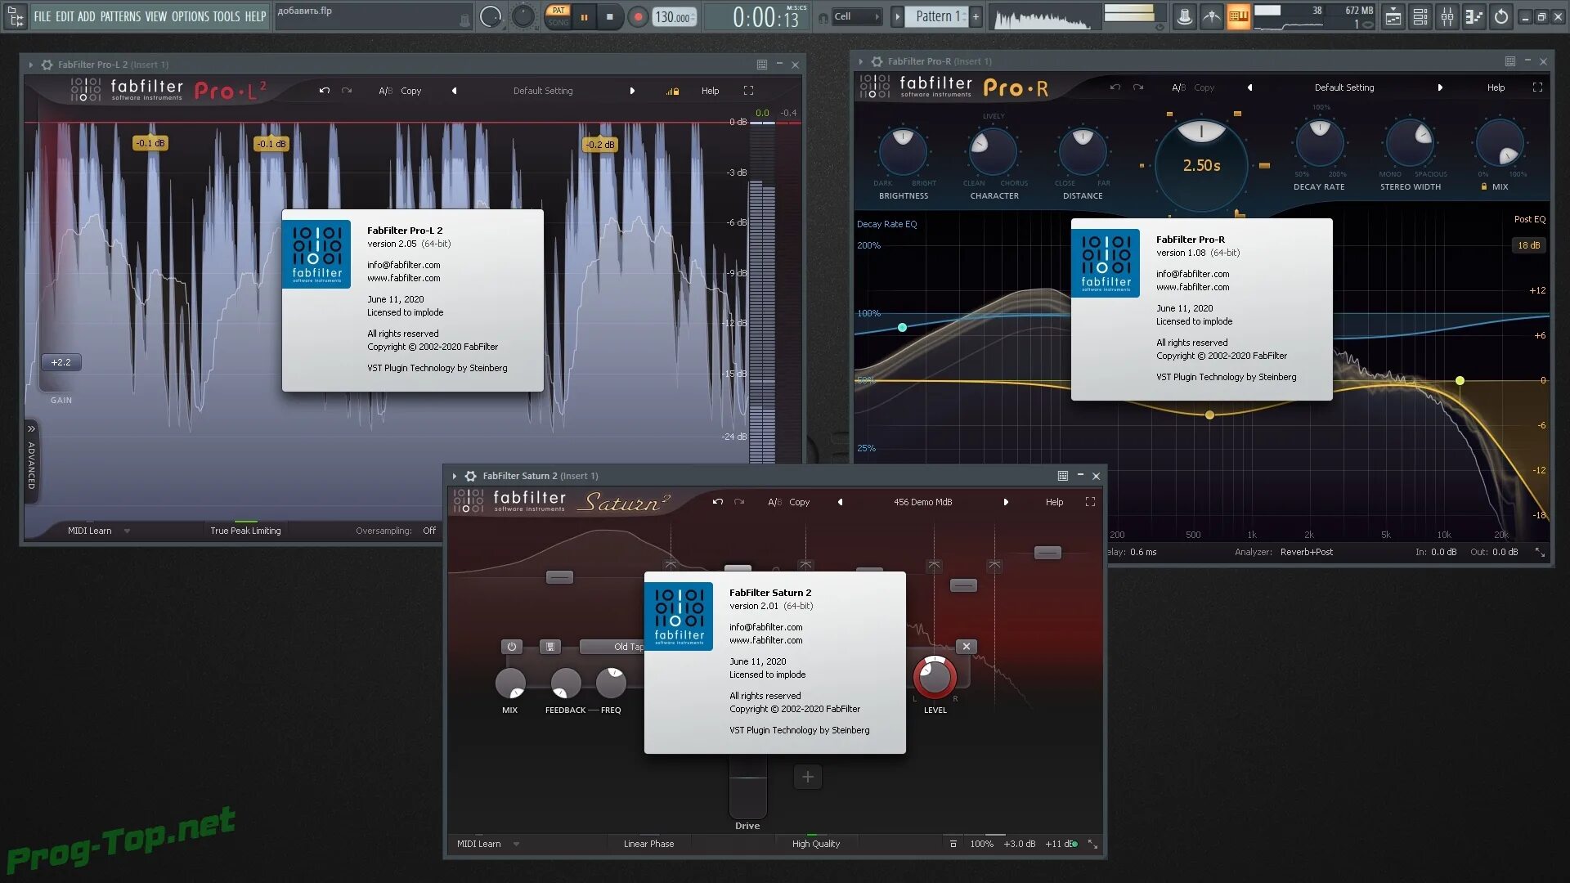1570x883 pixels.
Task: Open Pro-R plugin options gear icon
Action: click(877, 61)
